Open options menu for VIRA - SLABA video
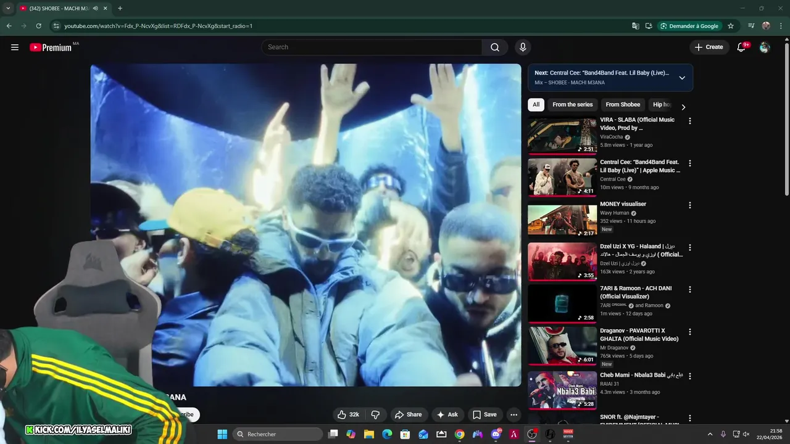Screen dimensions: 790x444 690,121
